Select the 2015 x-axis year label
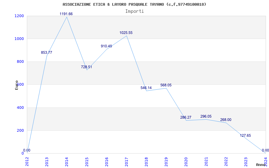This screenshot has height=168, width=269. point(87,162)
